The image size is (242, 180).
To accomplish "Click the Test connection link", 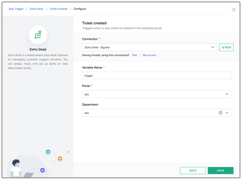I will coord(135,55).
